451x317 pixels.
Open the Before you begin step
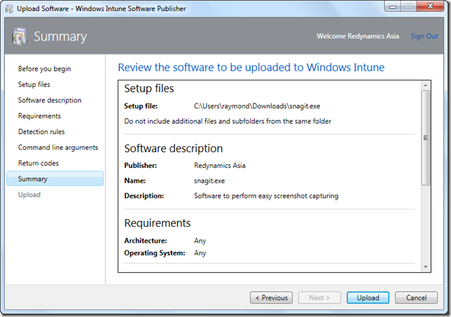point(44,69)
